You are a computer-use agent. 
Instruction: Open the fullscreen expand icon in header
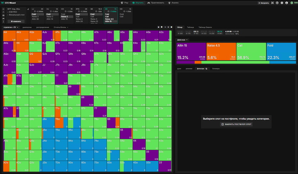[x=272, y=3]
